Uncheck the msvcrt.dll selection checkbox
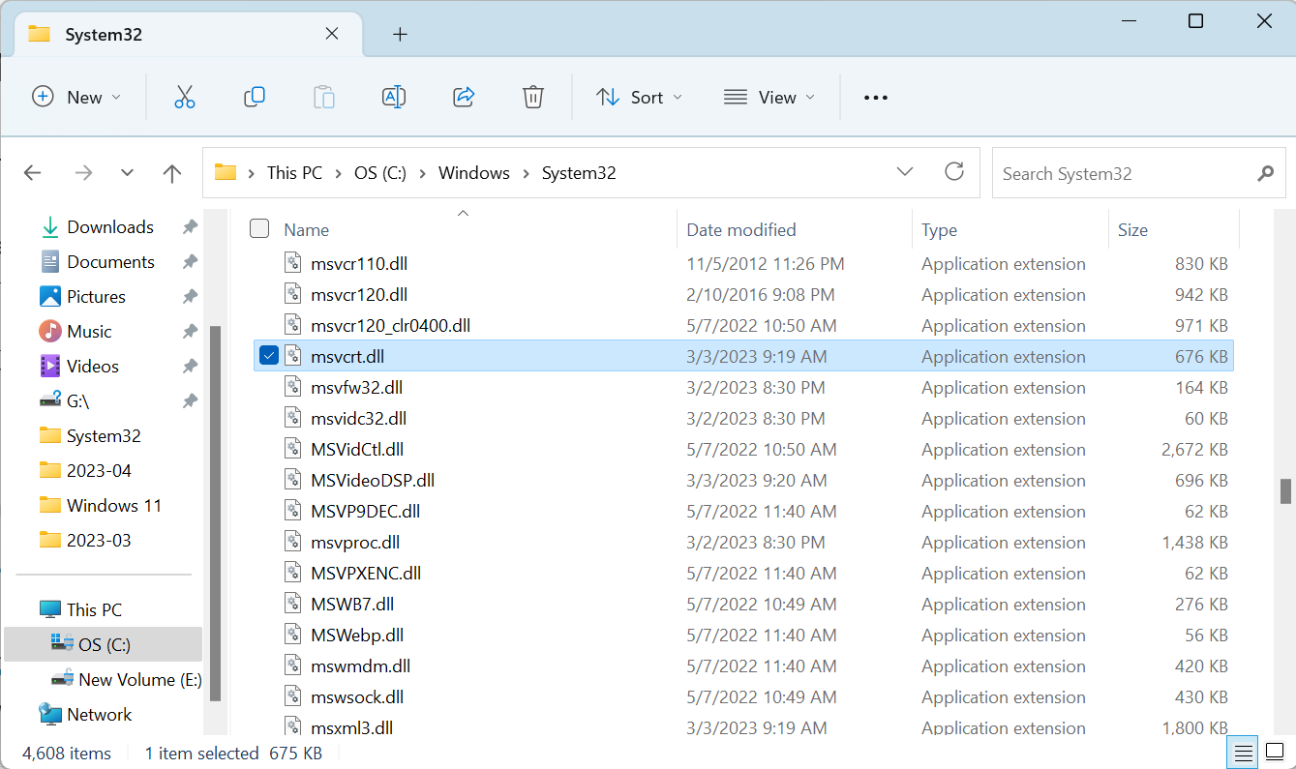This screenshot has height=769, width=1296. coord(268,354)
